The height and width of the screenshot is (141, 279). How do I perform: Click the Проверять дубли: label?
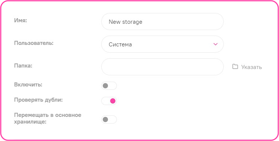(39, 100)
